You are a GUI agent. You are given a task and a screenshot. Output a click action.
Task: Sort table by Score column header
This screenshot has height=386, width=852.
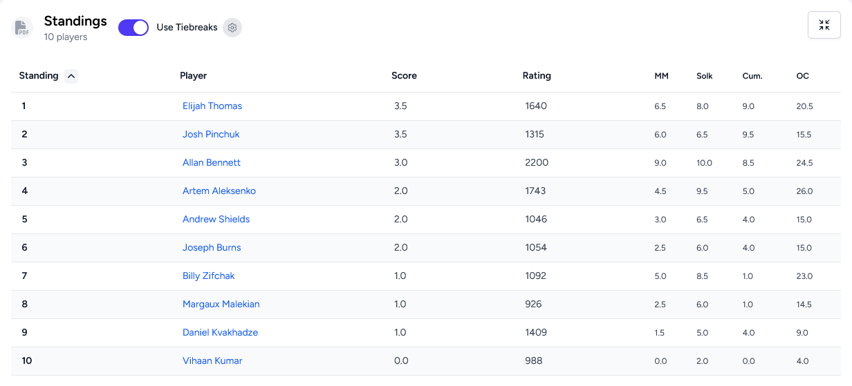404,76
